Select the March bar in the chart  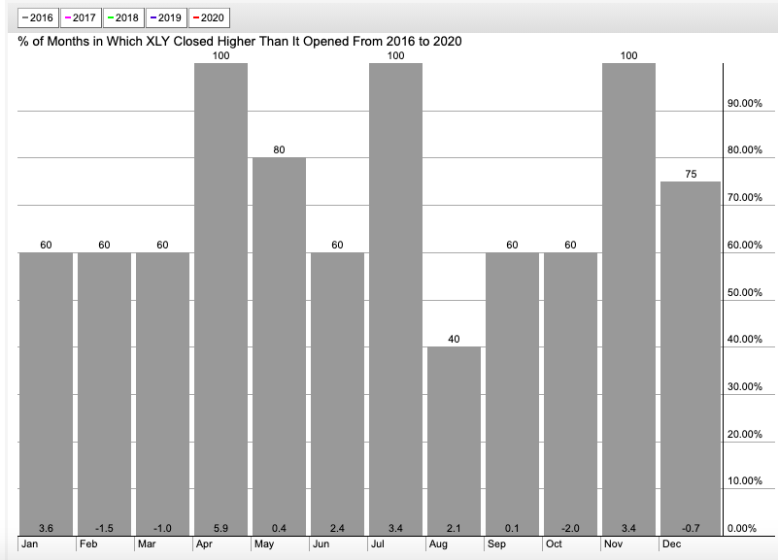(x=162, y=394)
